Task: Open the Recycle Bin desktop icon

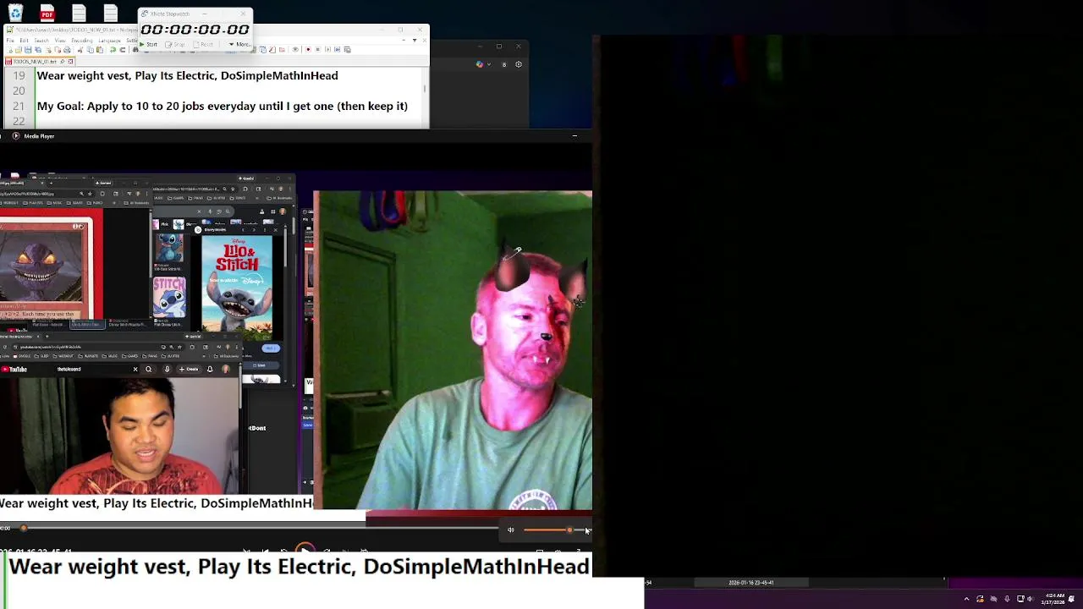Action: pos(15,13)
